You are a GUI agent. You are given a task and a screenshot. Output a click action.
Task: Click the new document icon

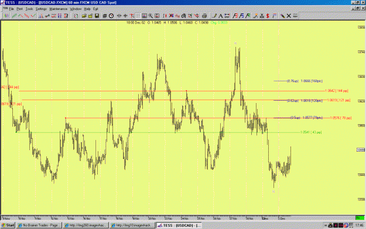[76, 16]
